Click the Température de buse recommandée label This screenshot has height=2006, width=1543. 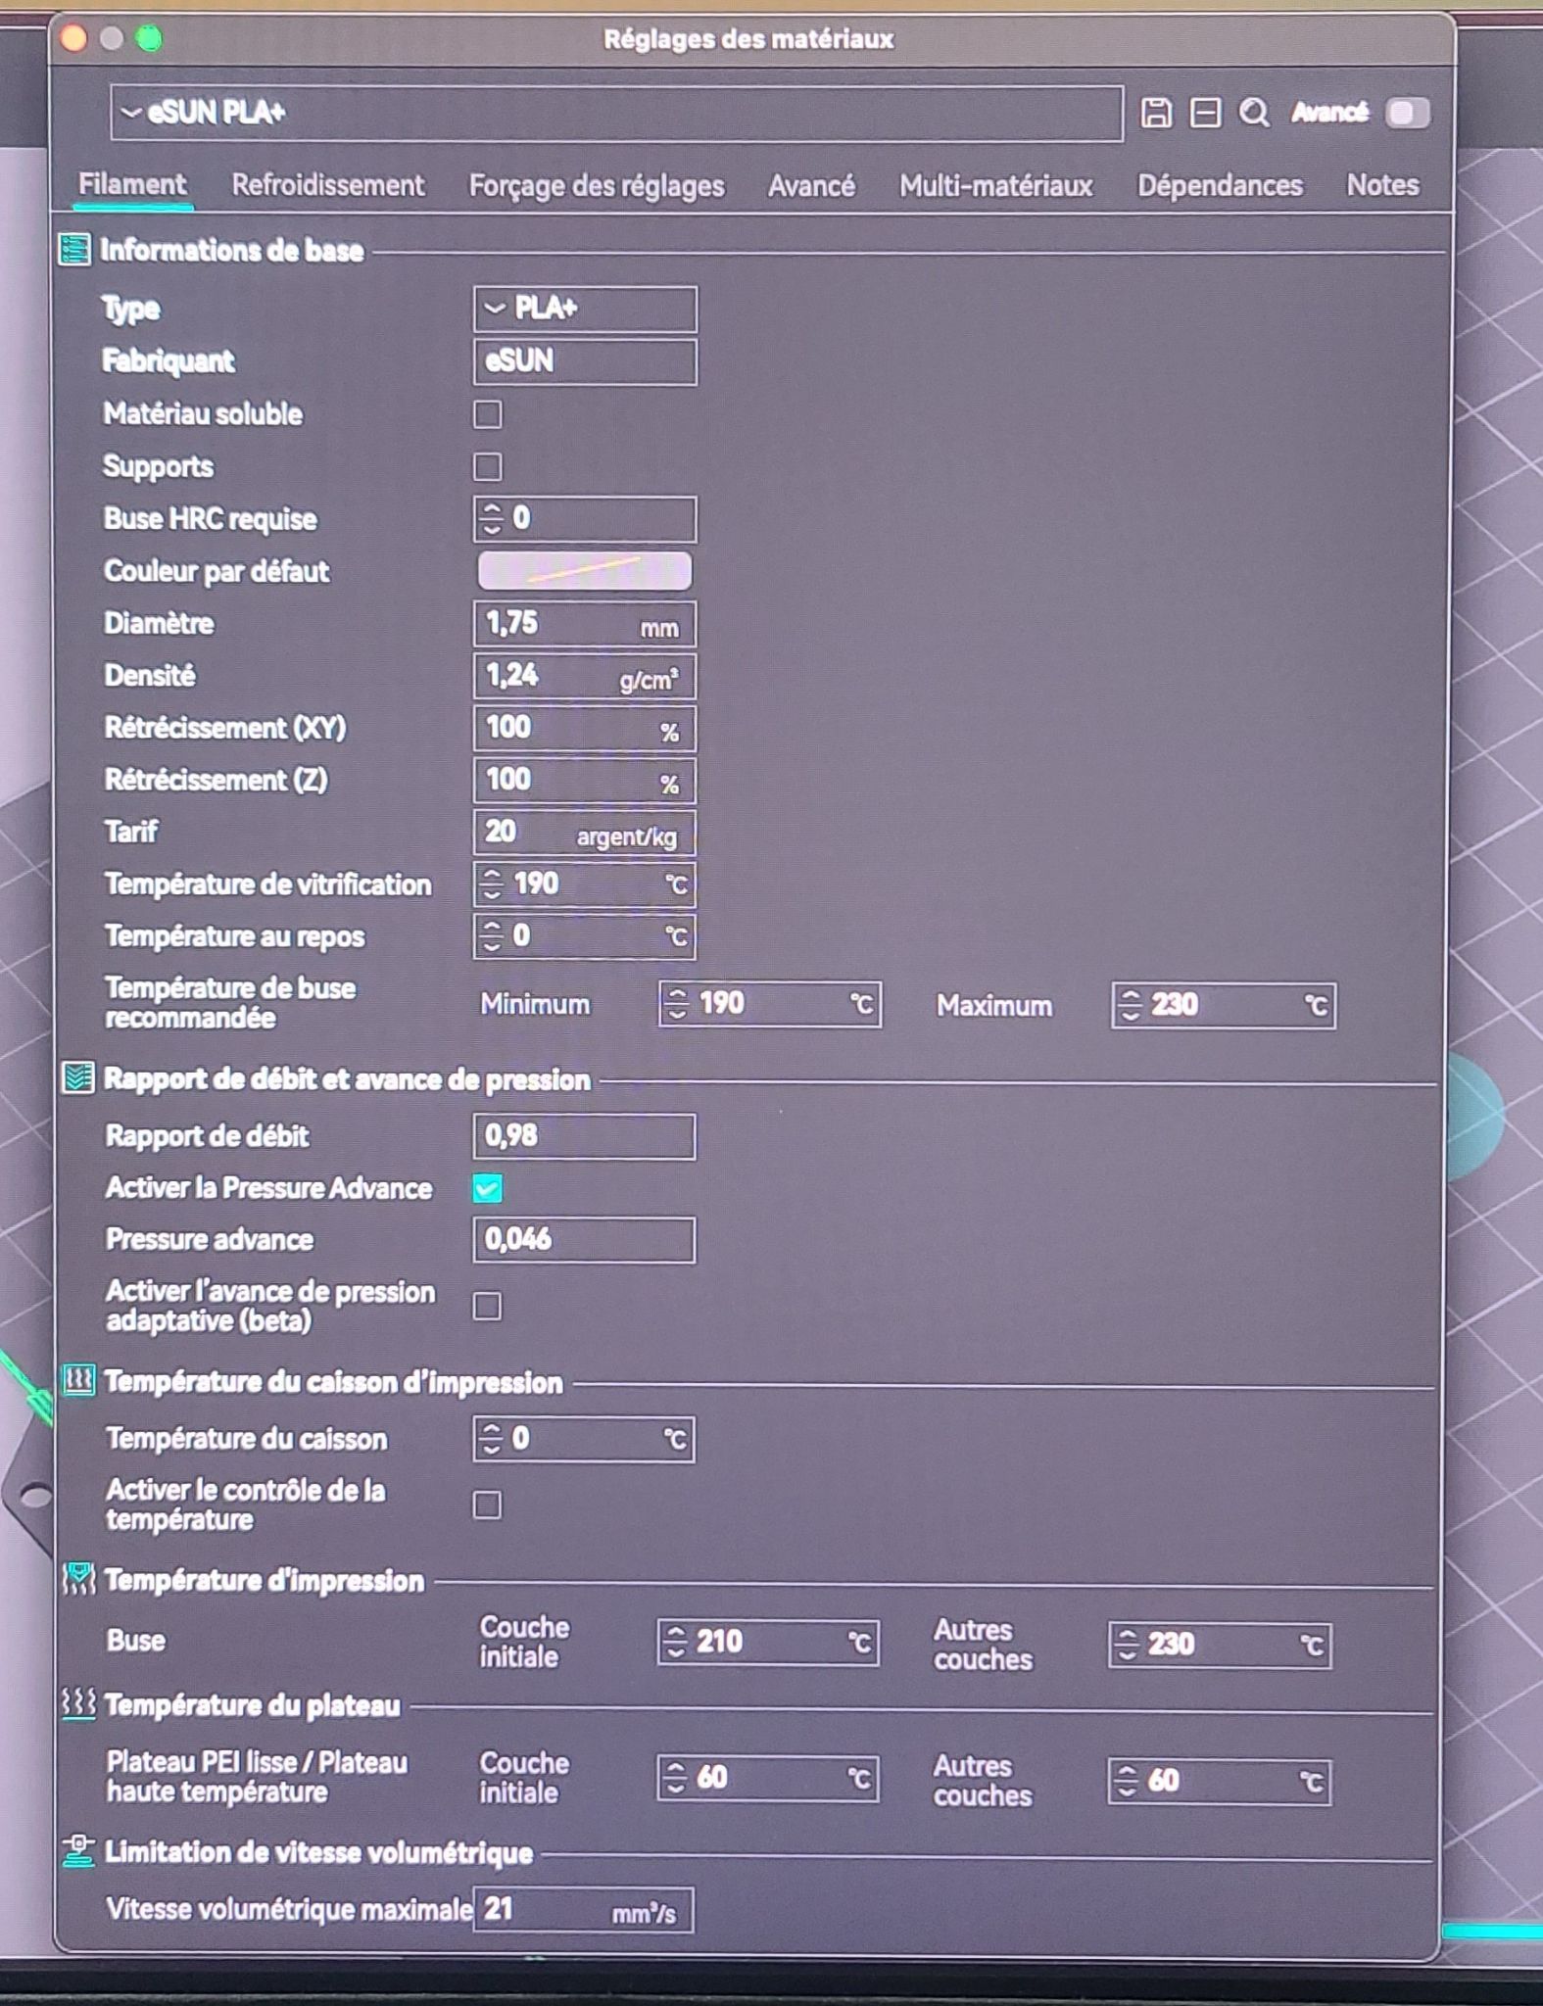coord(230,1003)
